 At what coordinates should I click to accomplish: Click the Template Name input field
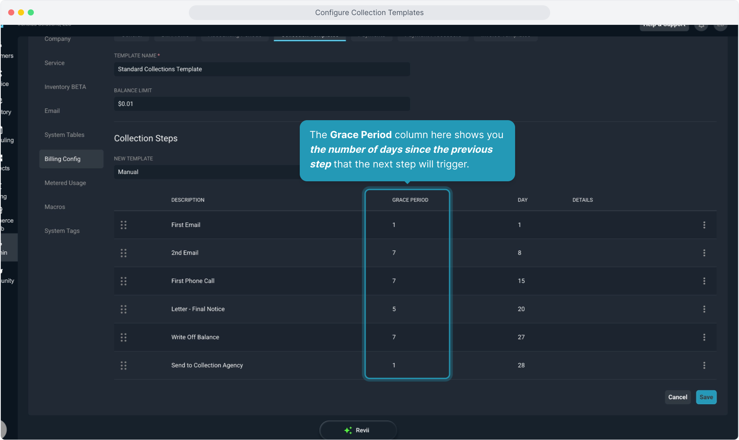pos(262,69)
